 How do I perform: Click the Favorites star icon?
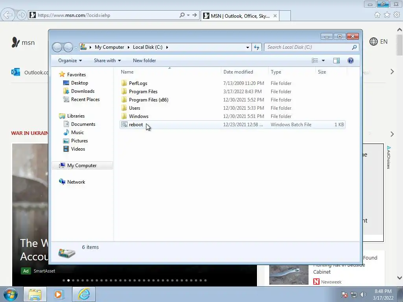point(62,74)
